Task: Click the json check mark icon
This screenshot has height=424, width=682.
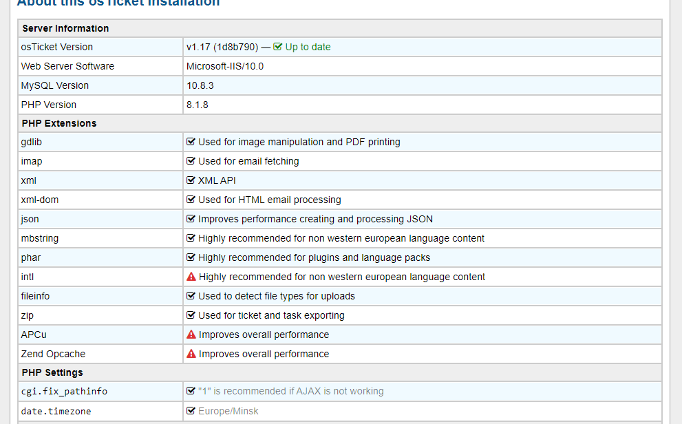Action: (x=191, y=219)
